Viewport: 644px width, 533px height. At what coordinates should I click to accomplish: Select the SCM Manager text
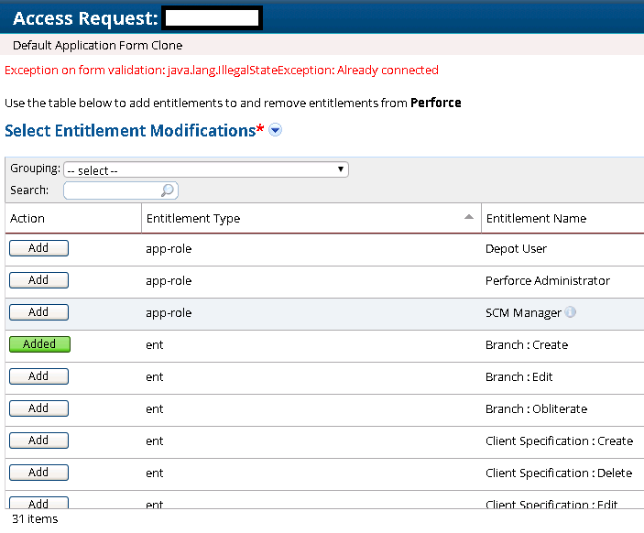523,313
